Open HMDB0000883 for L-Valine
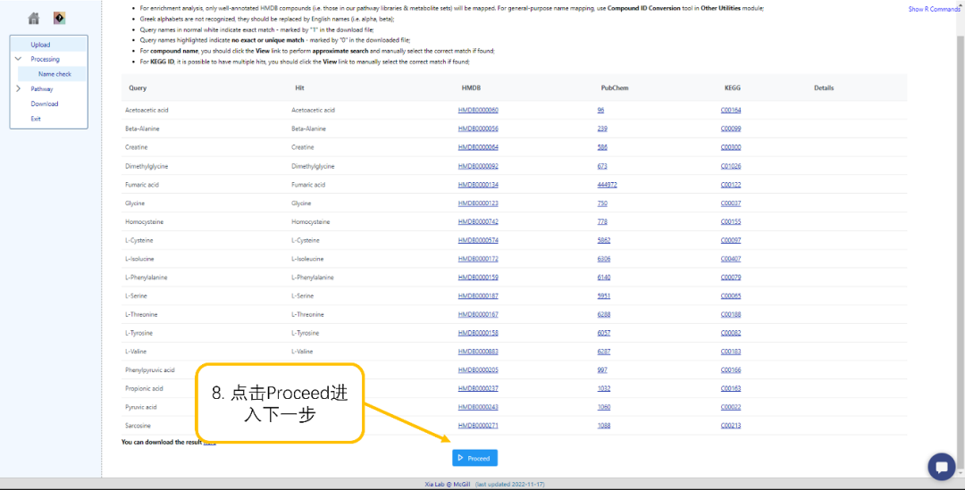This screenshot has height=490, width=965. pos(478,352)
